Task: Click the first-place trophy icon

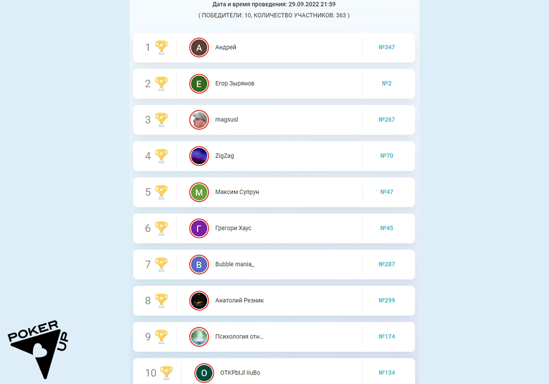Action: (161, 47)
